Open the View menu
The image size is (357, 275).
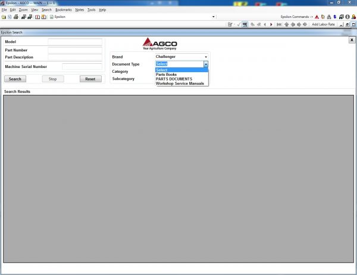tap(35, 10)
